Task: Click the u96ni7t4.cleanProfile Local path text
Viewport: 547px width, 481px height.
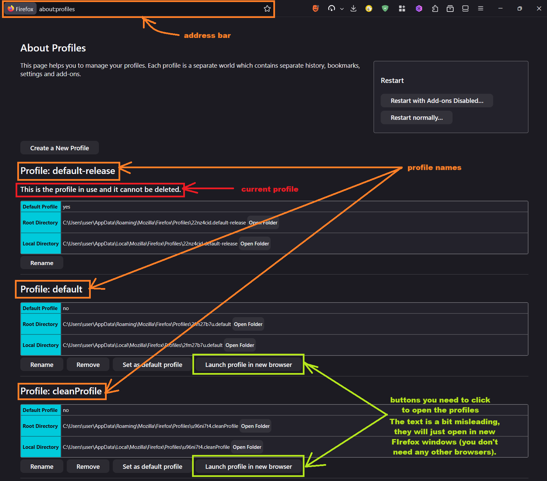Action: coord(146,447)
